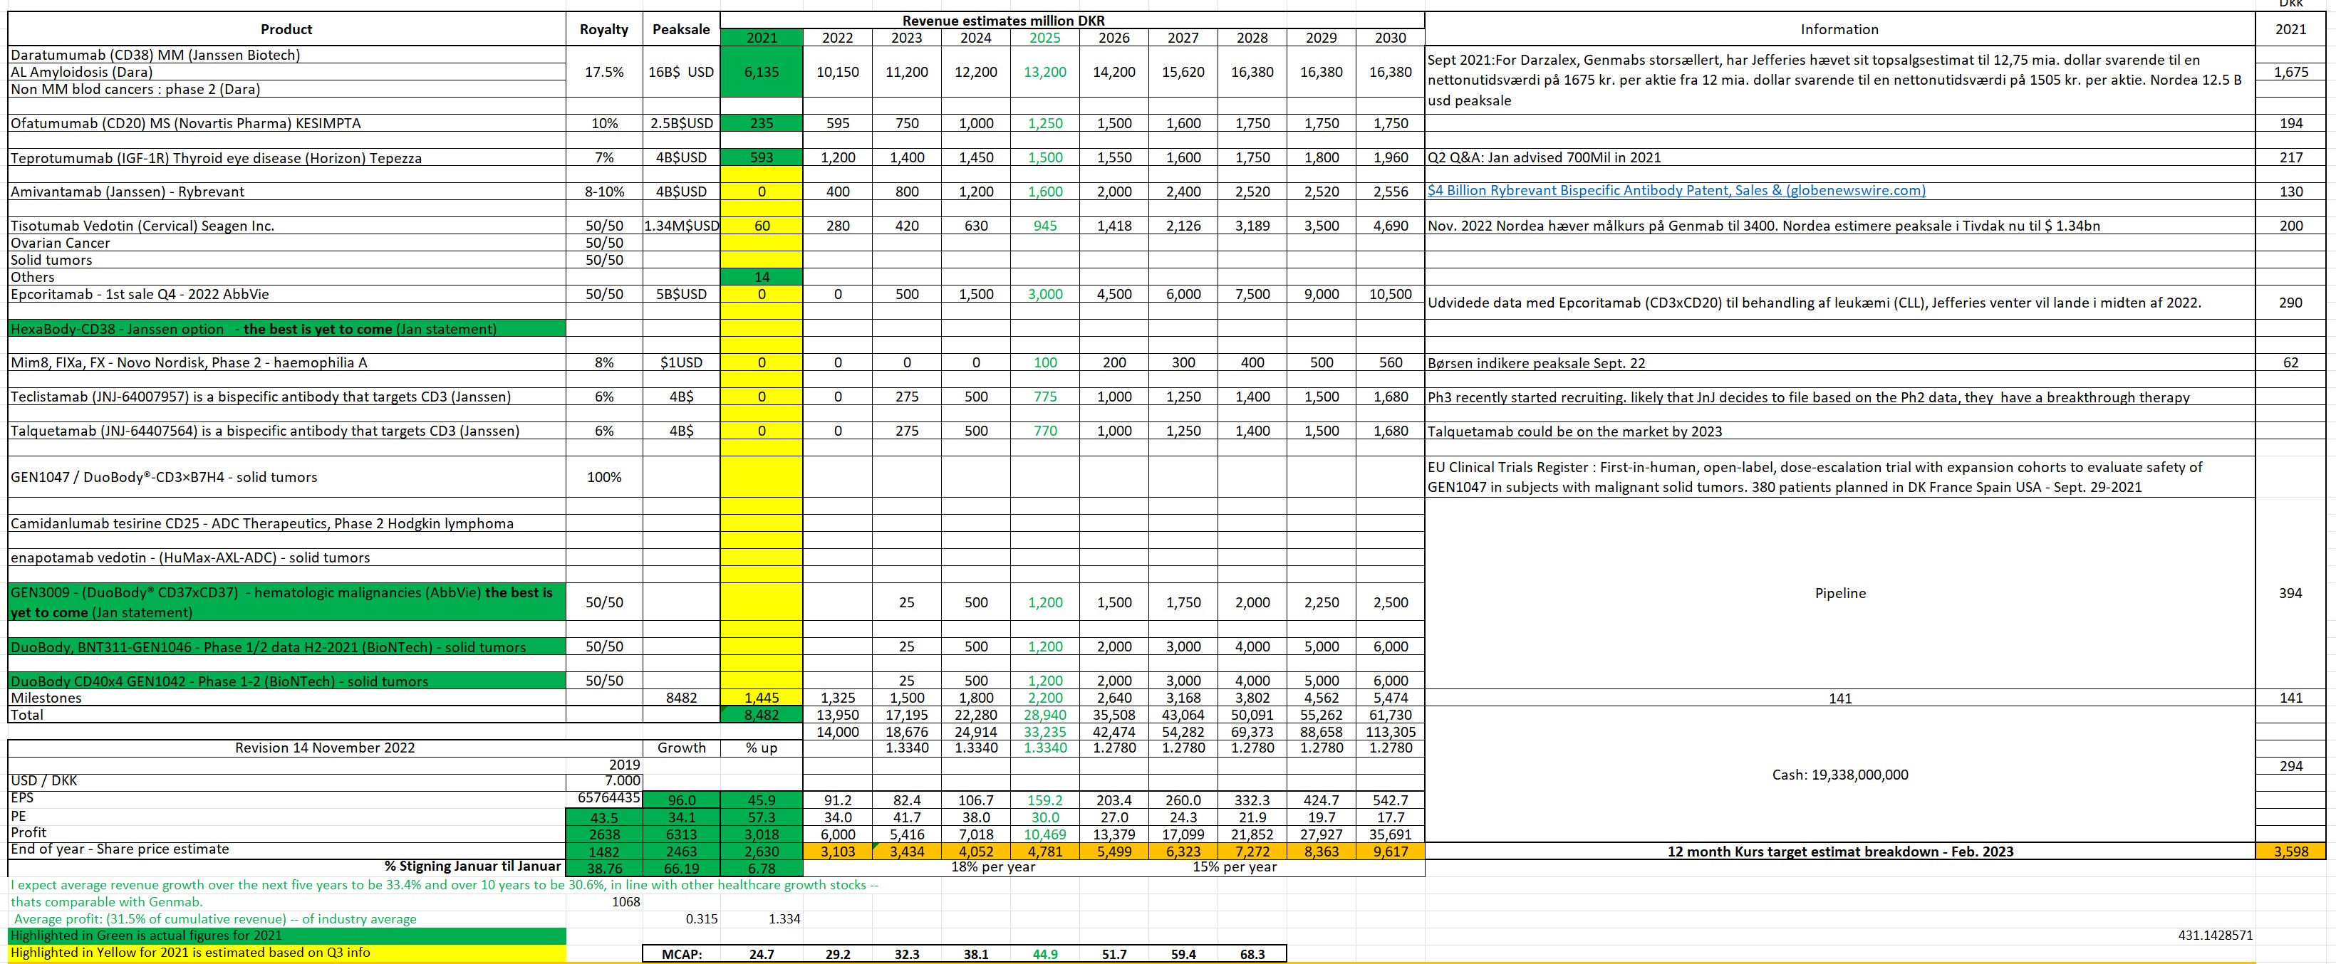Select the enapotamab vedotin HuMax-AXL-ADC cell
The width and height of the screenshot is (2336, 964).
(286, 558)
